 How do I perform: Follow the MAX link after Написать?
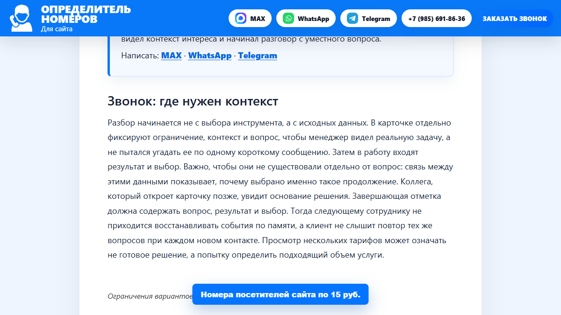click(172, 56)
